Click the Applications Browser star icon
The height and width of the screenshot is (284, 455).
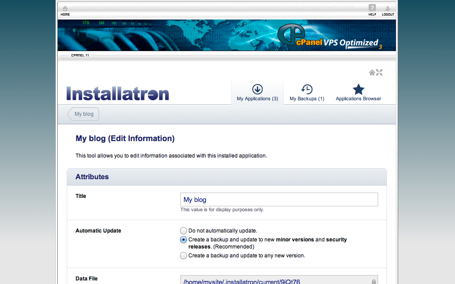359,89
